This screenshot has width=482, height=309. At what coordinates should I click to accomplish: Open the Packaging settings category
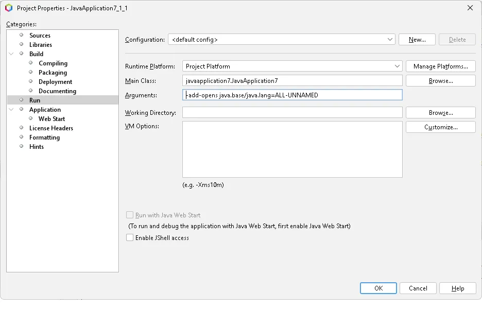click(x=53, y=73)
